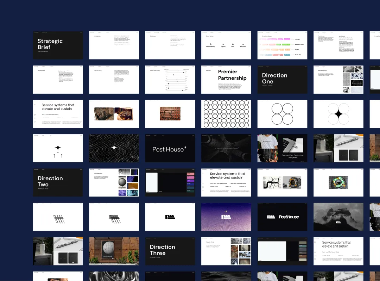Open the Direction One section slide
The image size is (380, 281).
(282, 80)
